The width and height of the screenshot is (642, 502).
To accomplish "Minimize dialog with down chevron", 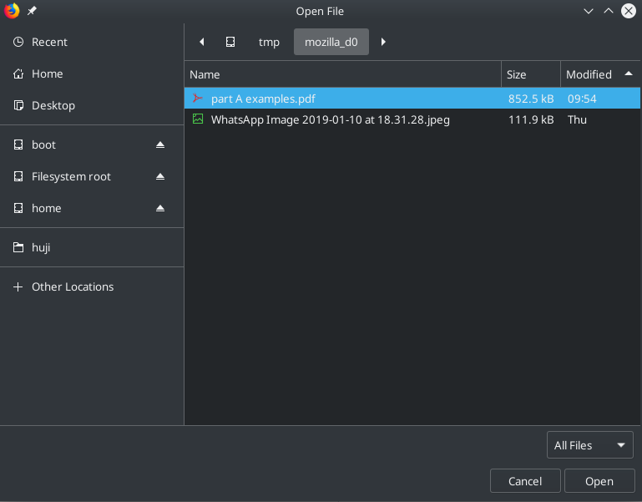I will pos(589,11).
